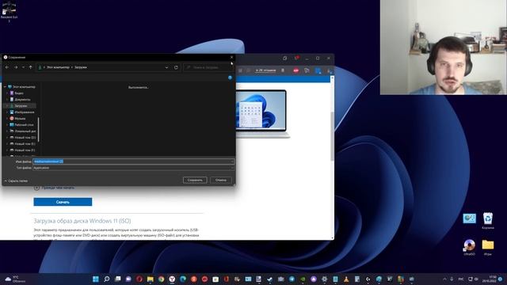
Task: Open address bar history dropdown
Action: pyautogui.click(x=166, y=67)
